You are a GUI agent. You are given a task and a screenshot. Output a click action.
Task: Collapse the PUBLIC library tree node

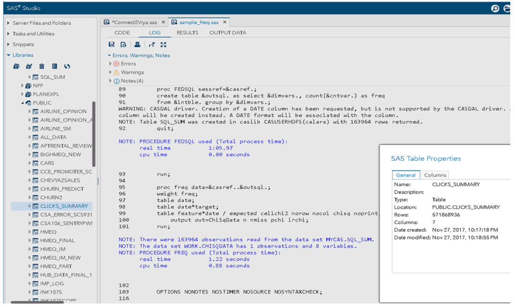pyautogui.click(x=22, y=103)
